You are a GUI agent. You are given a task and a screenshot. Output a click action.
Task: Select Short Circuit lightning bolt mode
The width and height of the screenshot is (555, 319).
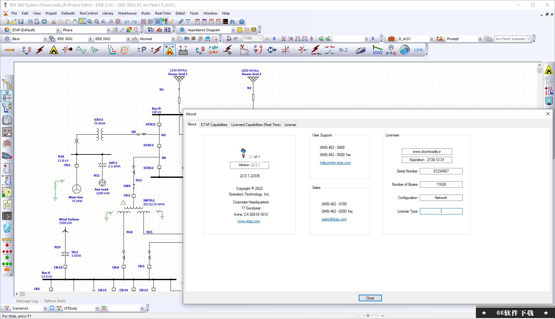40,50
